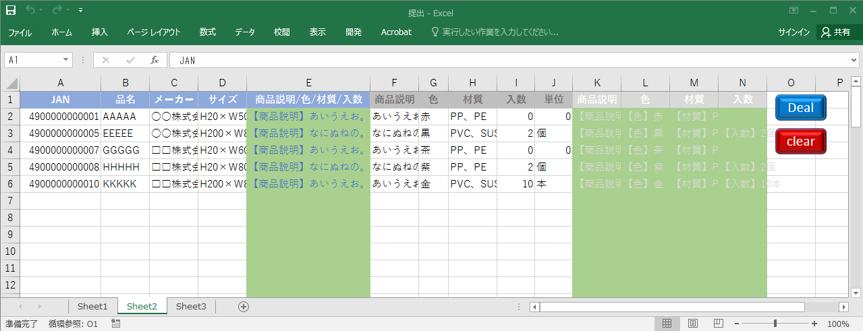This screenshot has width=863, height=331.
Task: Click the macro recording icon in status bar
Action: point(116,324)
